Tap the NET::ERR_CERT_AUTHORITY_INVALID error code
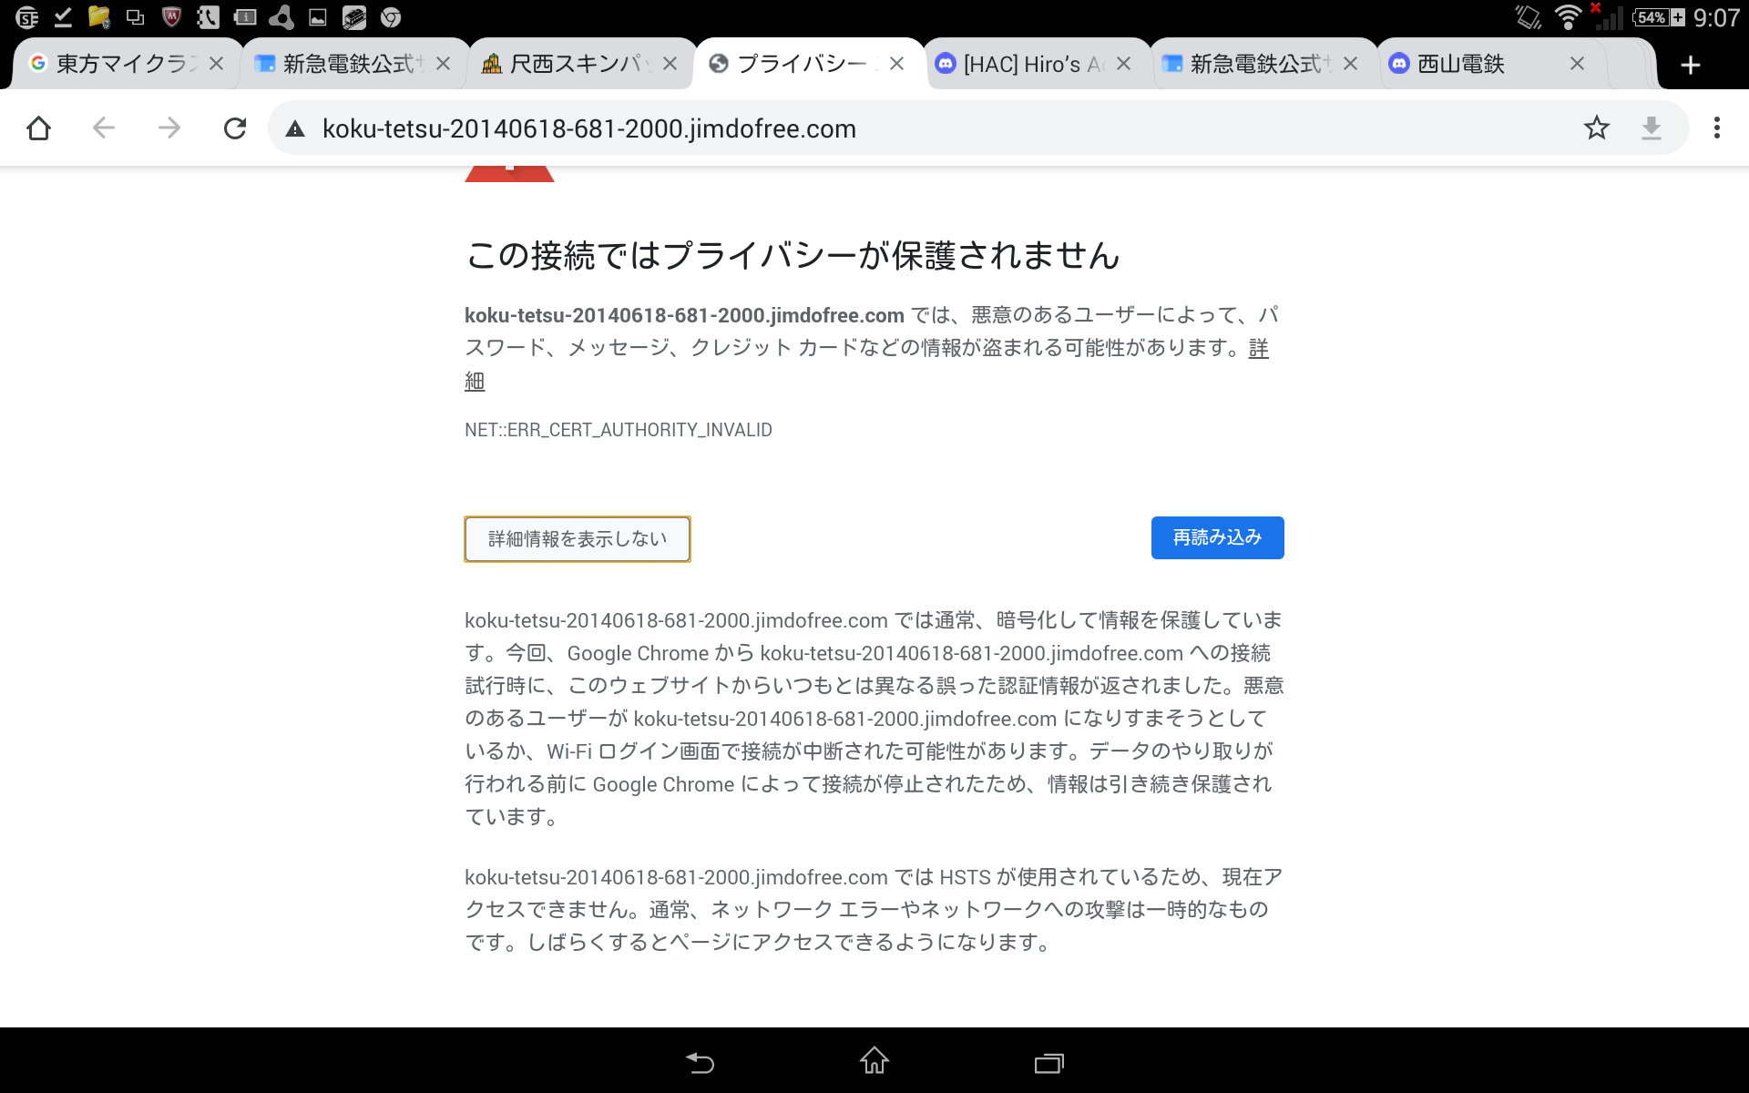Image resolution: width=1749 pixels, height=1093 pixels. coord(618,430)
